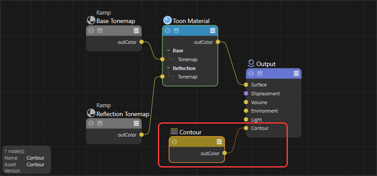
Task: Open hamburger menu on Base Tonemap node
Action: 136,31
